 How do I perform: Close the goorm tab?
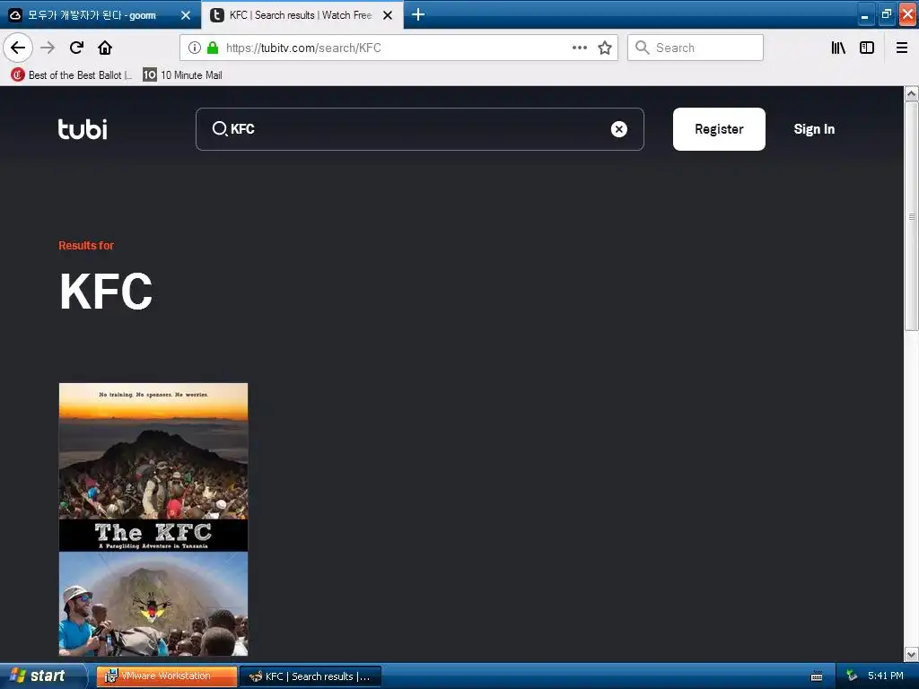186,15
